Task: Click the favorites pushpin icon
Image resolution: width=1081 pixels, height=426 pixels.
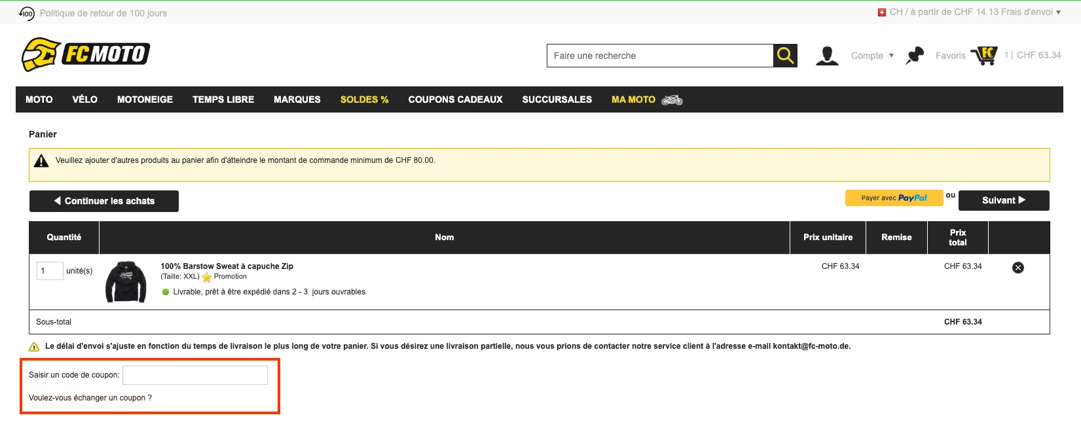Action: pyautogui.click(x=915, y=56)
